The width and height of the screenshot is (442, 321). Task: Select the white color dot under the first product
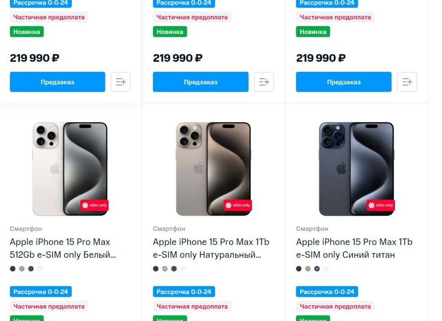[x=39, y=268]
